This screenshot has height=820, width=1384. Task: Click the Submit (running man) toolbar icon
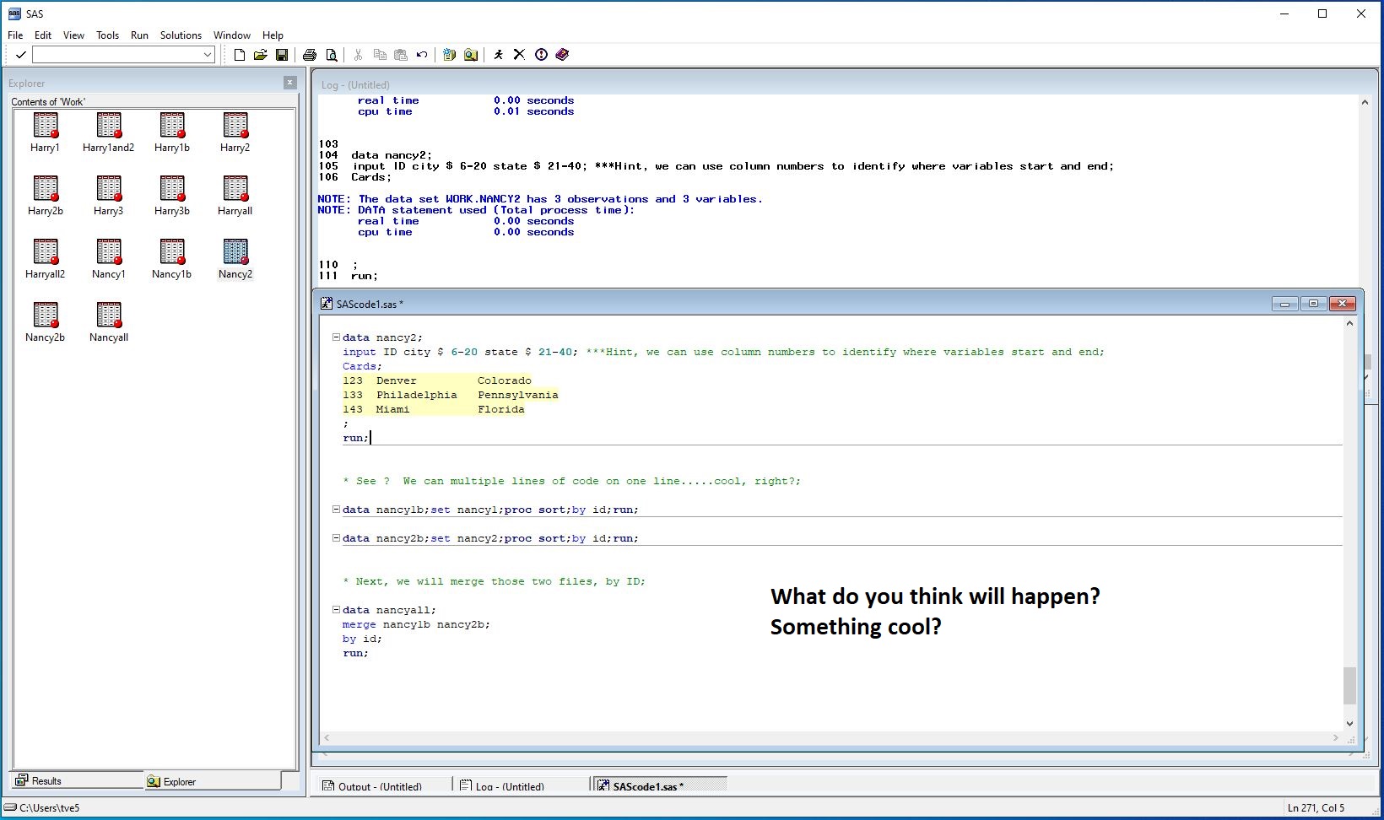click(498, 55)
